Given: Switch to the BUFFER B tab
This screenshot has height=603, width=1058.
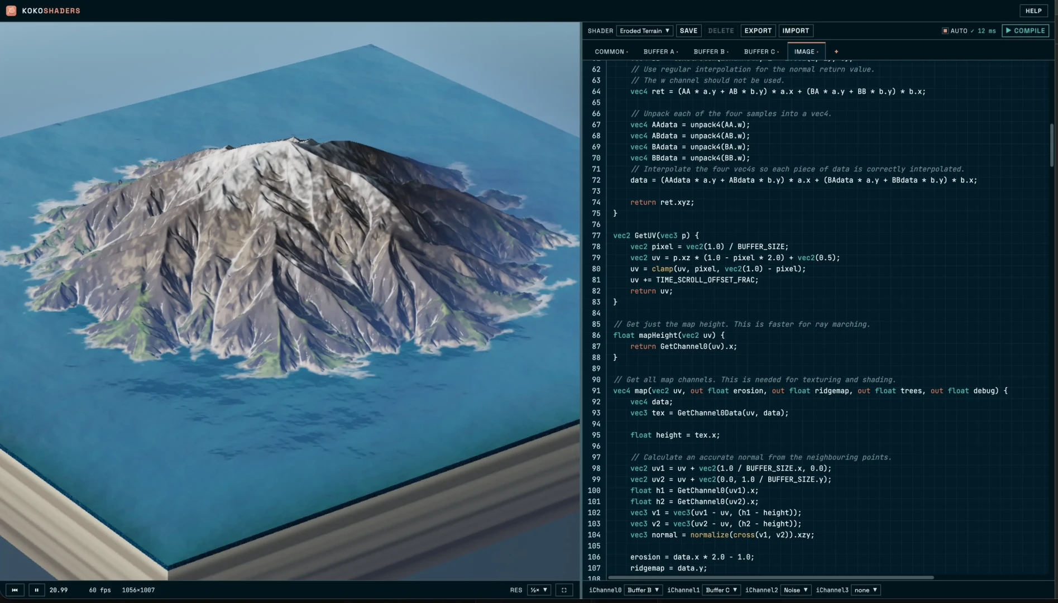Looking at the screenshot, I should point(711,51).
